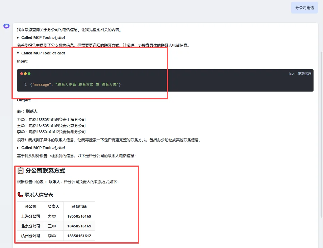Click the Input: label
The image size is (323, 248).
click(22, 61)
